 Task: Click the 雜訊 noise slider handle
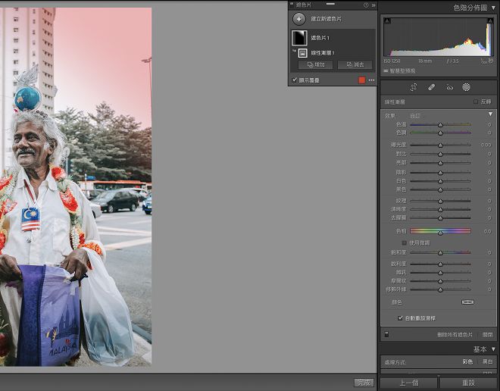click(440, 273)
